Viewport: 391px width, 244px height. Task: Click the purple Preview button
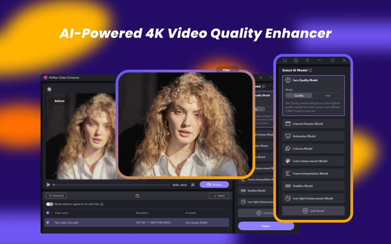[x=214, y=185]
